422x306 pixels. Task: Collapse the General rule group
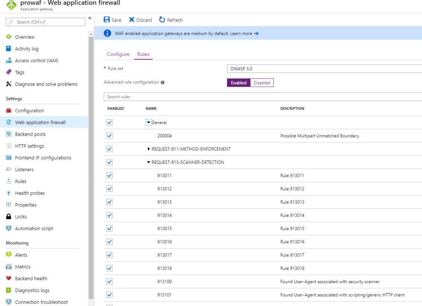149,122
